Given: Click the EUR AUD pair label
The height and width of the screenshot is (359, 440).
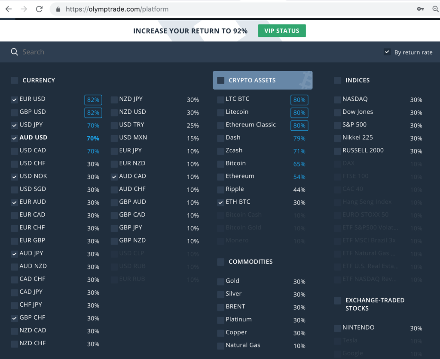Looking at the screenshot, I should [33, 202].
